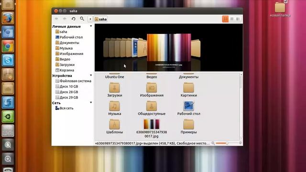Open the blue swirl app in launcher
Screen dimensions: 306x172
tap(8, 102)
